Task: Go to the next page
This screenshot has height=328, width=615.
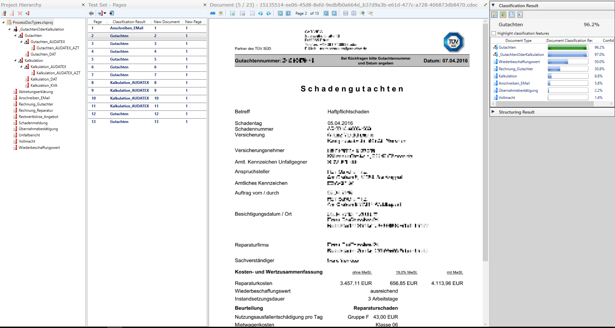Action: click(326, 13)
